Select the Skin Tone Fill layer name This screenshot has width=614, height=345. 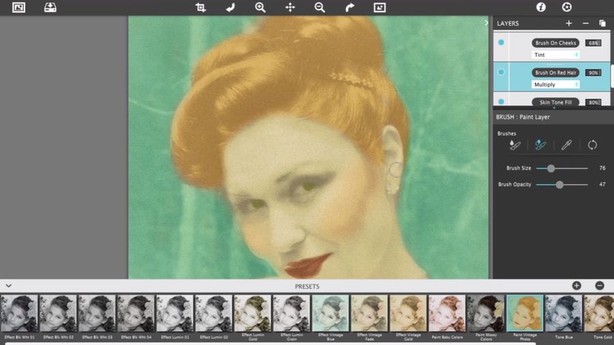pyautogui.click(x=555, y=102)
